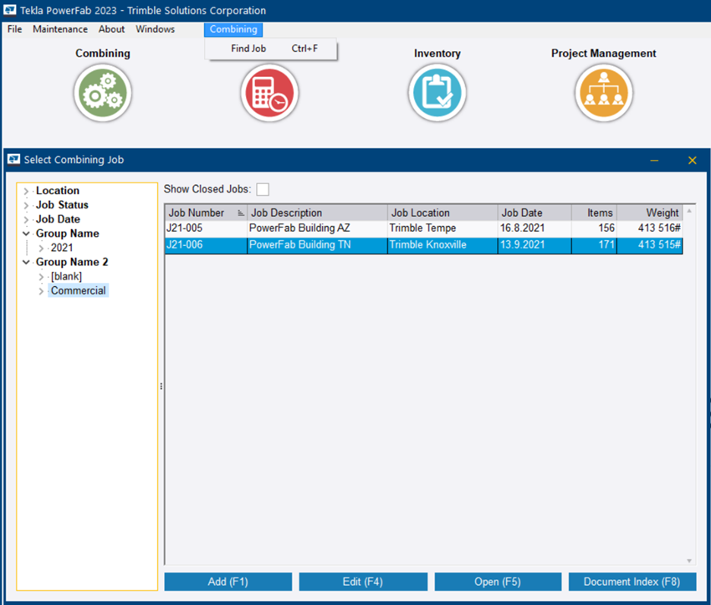Click the 413 516# weight cell
Viewport: 711px width, 605px height.
click(x=650, y=228)
